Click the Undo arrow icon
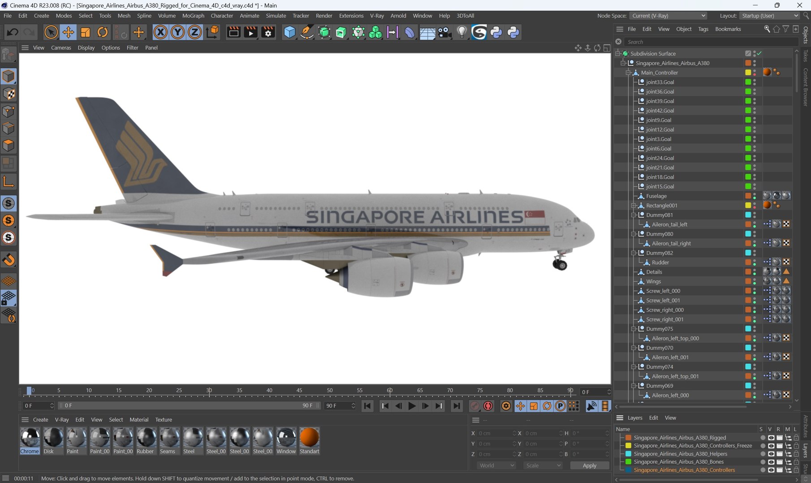Screen dimensions: 811x483 13,32
